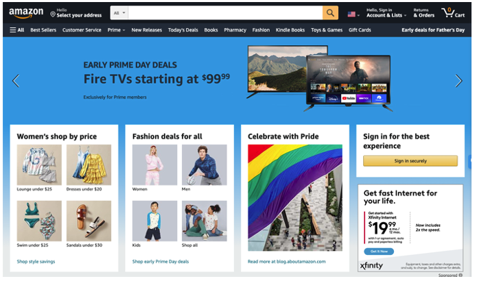This screenshot has width=477, height=281.
Task: Click the location pin Select your address
Action: pyautogui.click(x=75, y=13)
